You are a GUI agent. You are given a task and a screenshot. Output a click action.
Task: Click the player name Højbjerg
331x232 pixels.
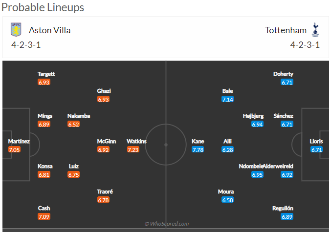coord(253,116)
